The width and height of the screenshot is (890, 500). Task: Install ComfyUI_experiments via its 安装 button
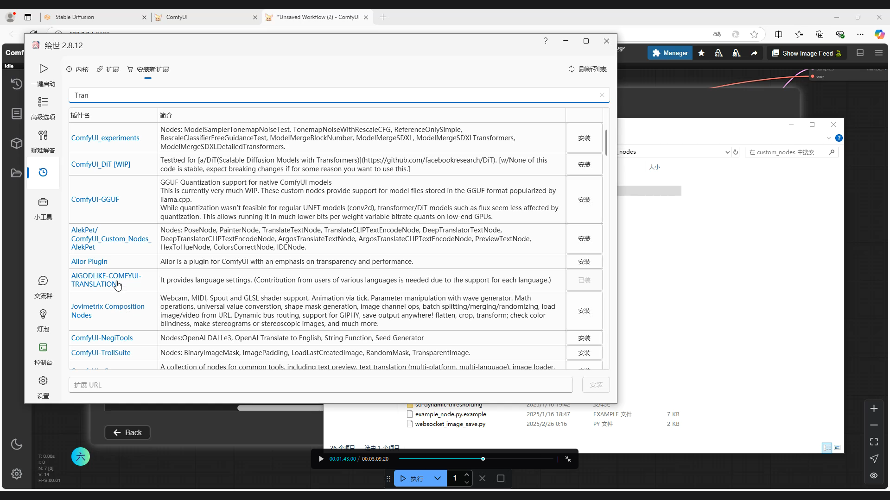pyautogui.click(x=584, y=138)
